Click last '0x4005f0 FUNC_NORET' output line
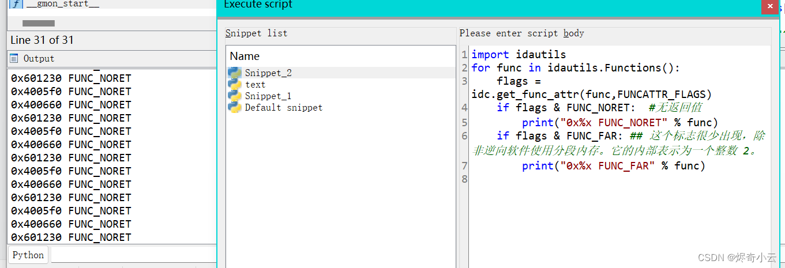785x268 pixels. tap(71, 211)
